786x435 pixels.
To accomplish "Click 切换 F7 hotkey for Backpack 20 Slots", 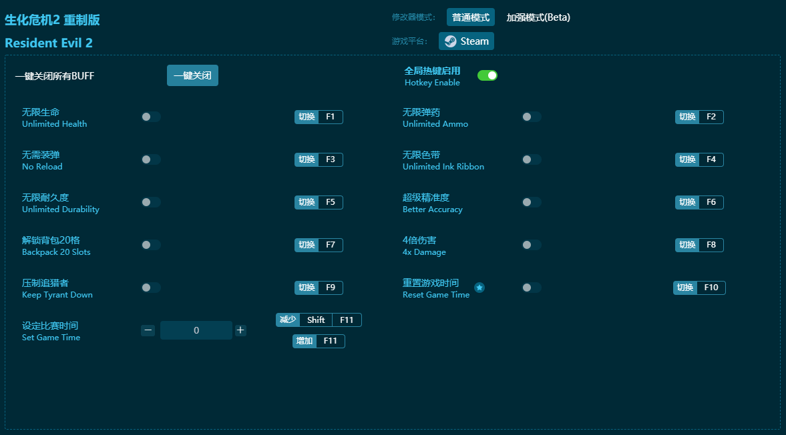I will [319, 245].
